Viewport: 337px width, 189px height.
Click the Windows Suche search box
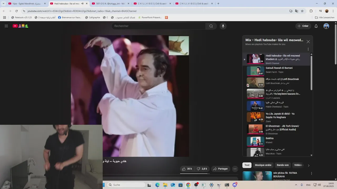click(x=126, y=185)
